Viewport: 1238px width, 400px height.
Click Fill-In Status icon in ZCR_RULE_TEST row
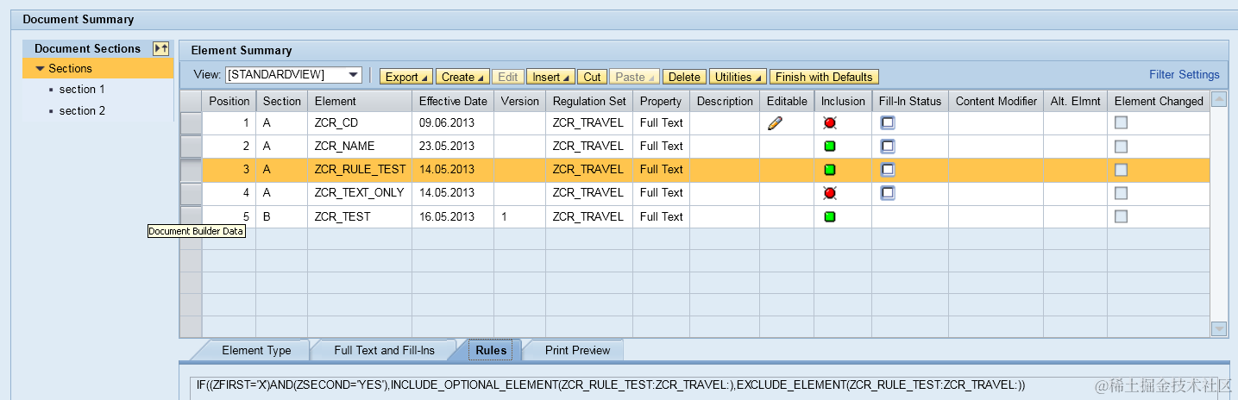pos(888,170)
